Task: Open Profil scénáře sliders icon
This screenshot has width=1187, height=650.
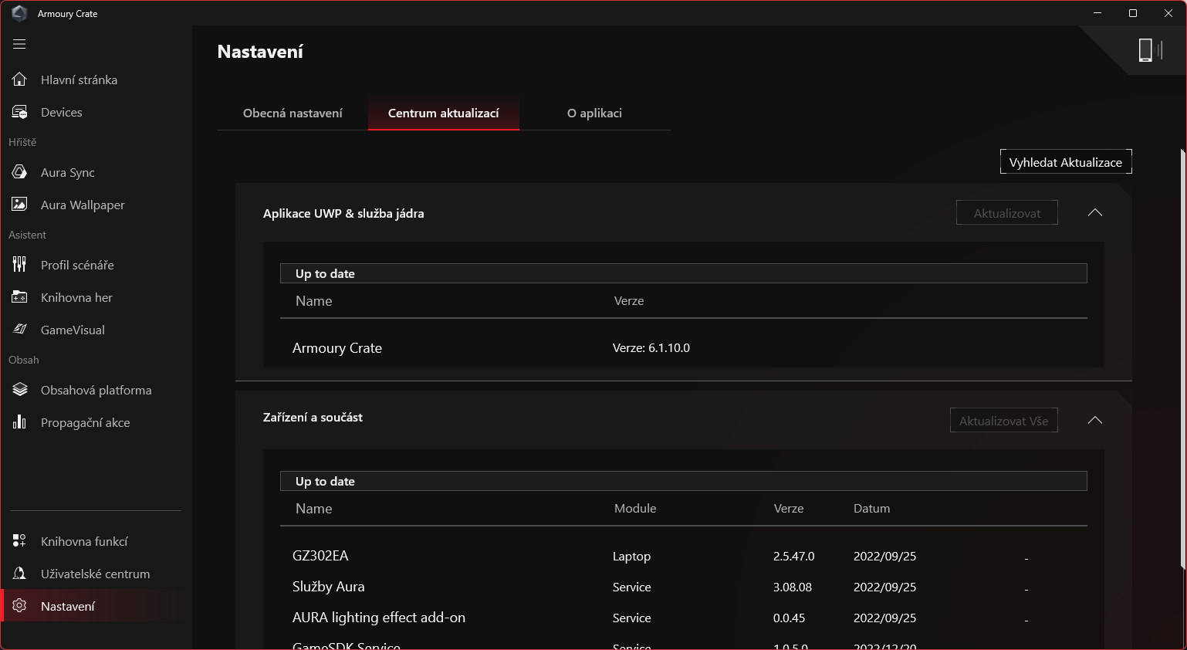Action: click(x=19, y=265)
